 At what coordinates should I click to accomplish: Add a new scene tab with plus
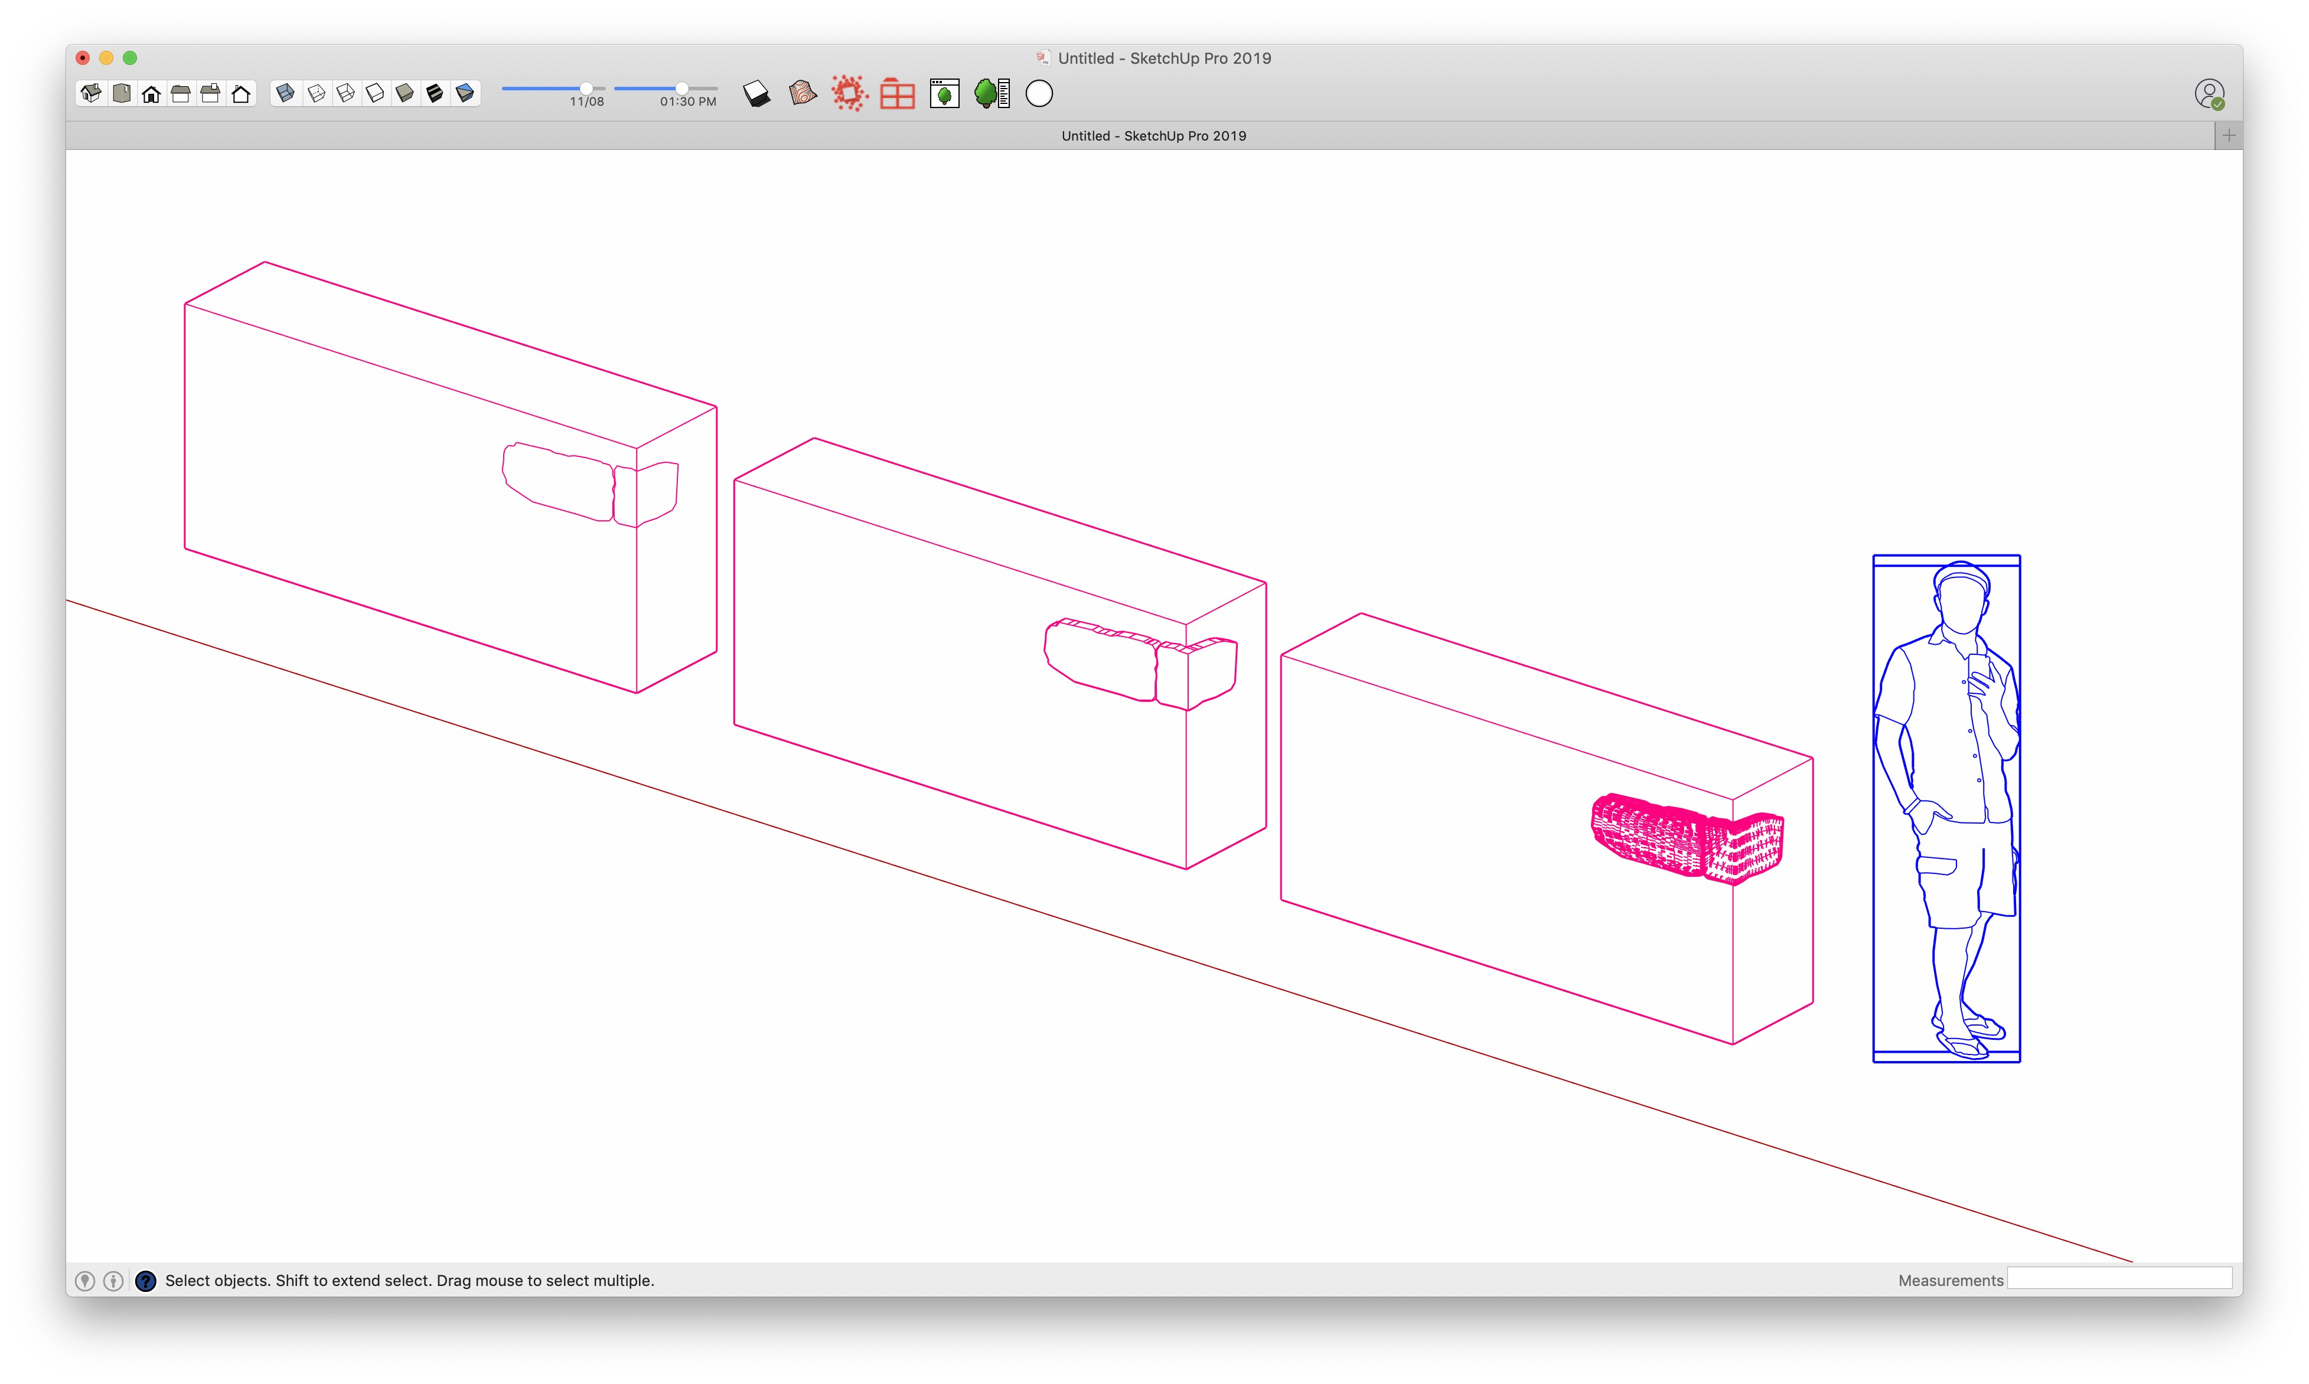[x=2229, y=135]
